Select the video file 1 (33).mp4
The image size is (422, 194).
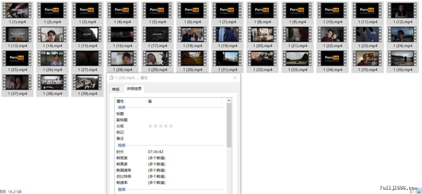(x=298, y=61)
